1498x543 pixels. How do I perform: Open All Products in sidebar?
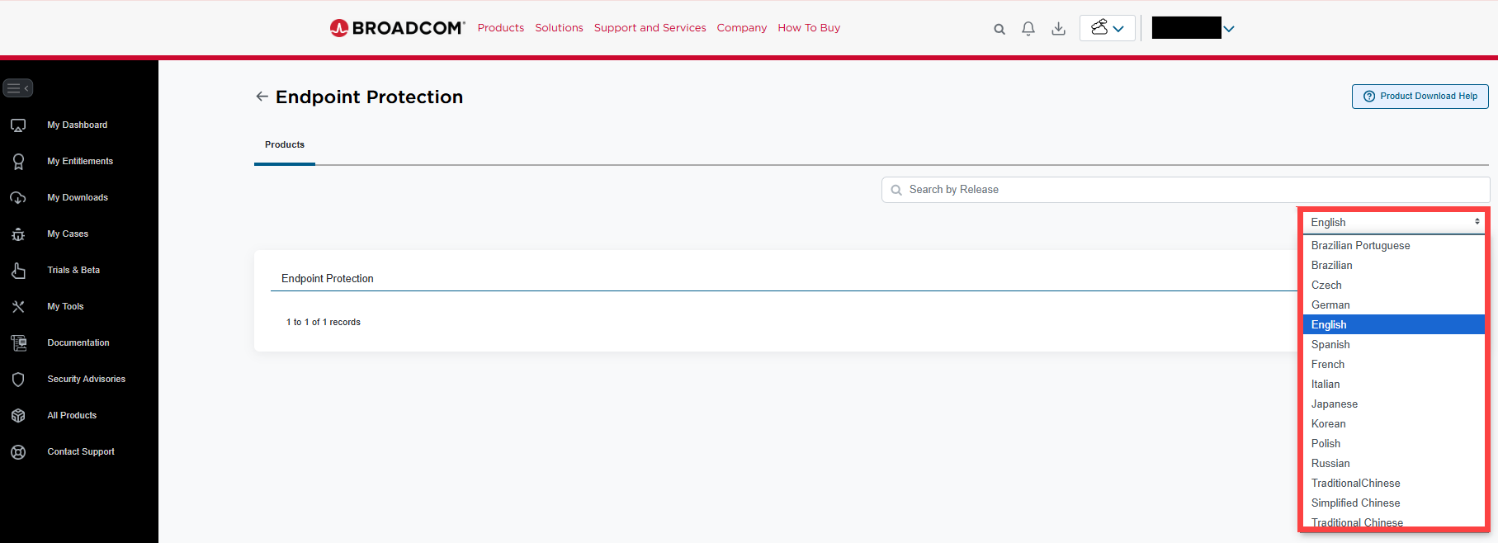click(72, 416)
